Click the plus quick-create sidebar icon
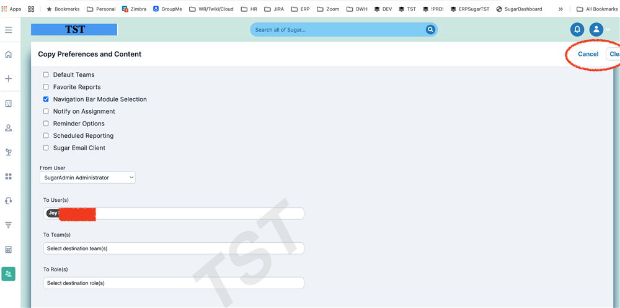The width and height of the screenshot is (620, 308). (9, 79)
